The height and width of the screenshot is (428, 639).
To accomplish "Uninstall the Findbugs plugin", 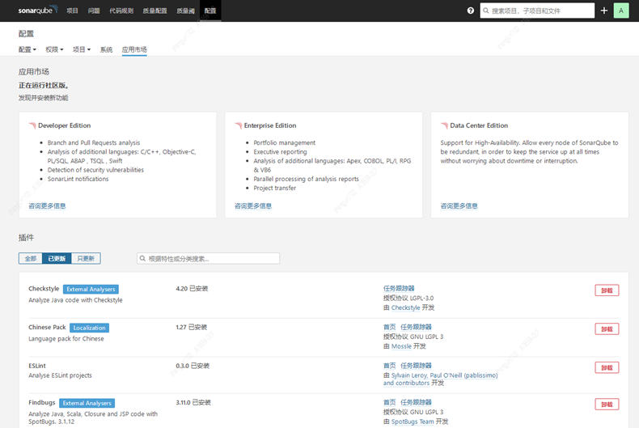I will 607,405.
